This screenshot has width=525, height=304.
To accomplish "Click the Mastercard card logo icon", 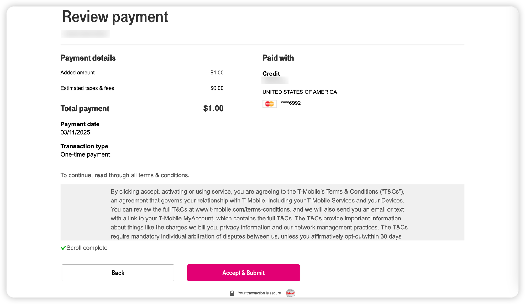I will [269, 104].
